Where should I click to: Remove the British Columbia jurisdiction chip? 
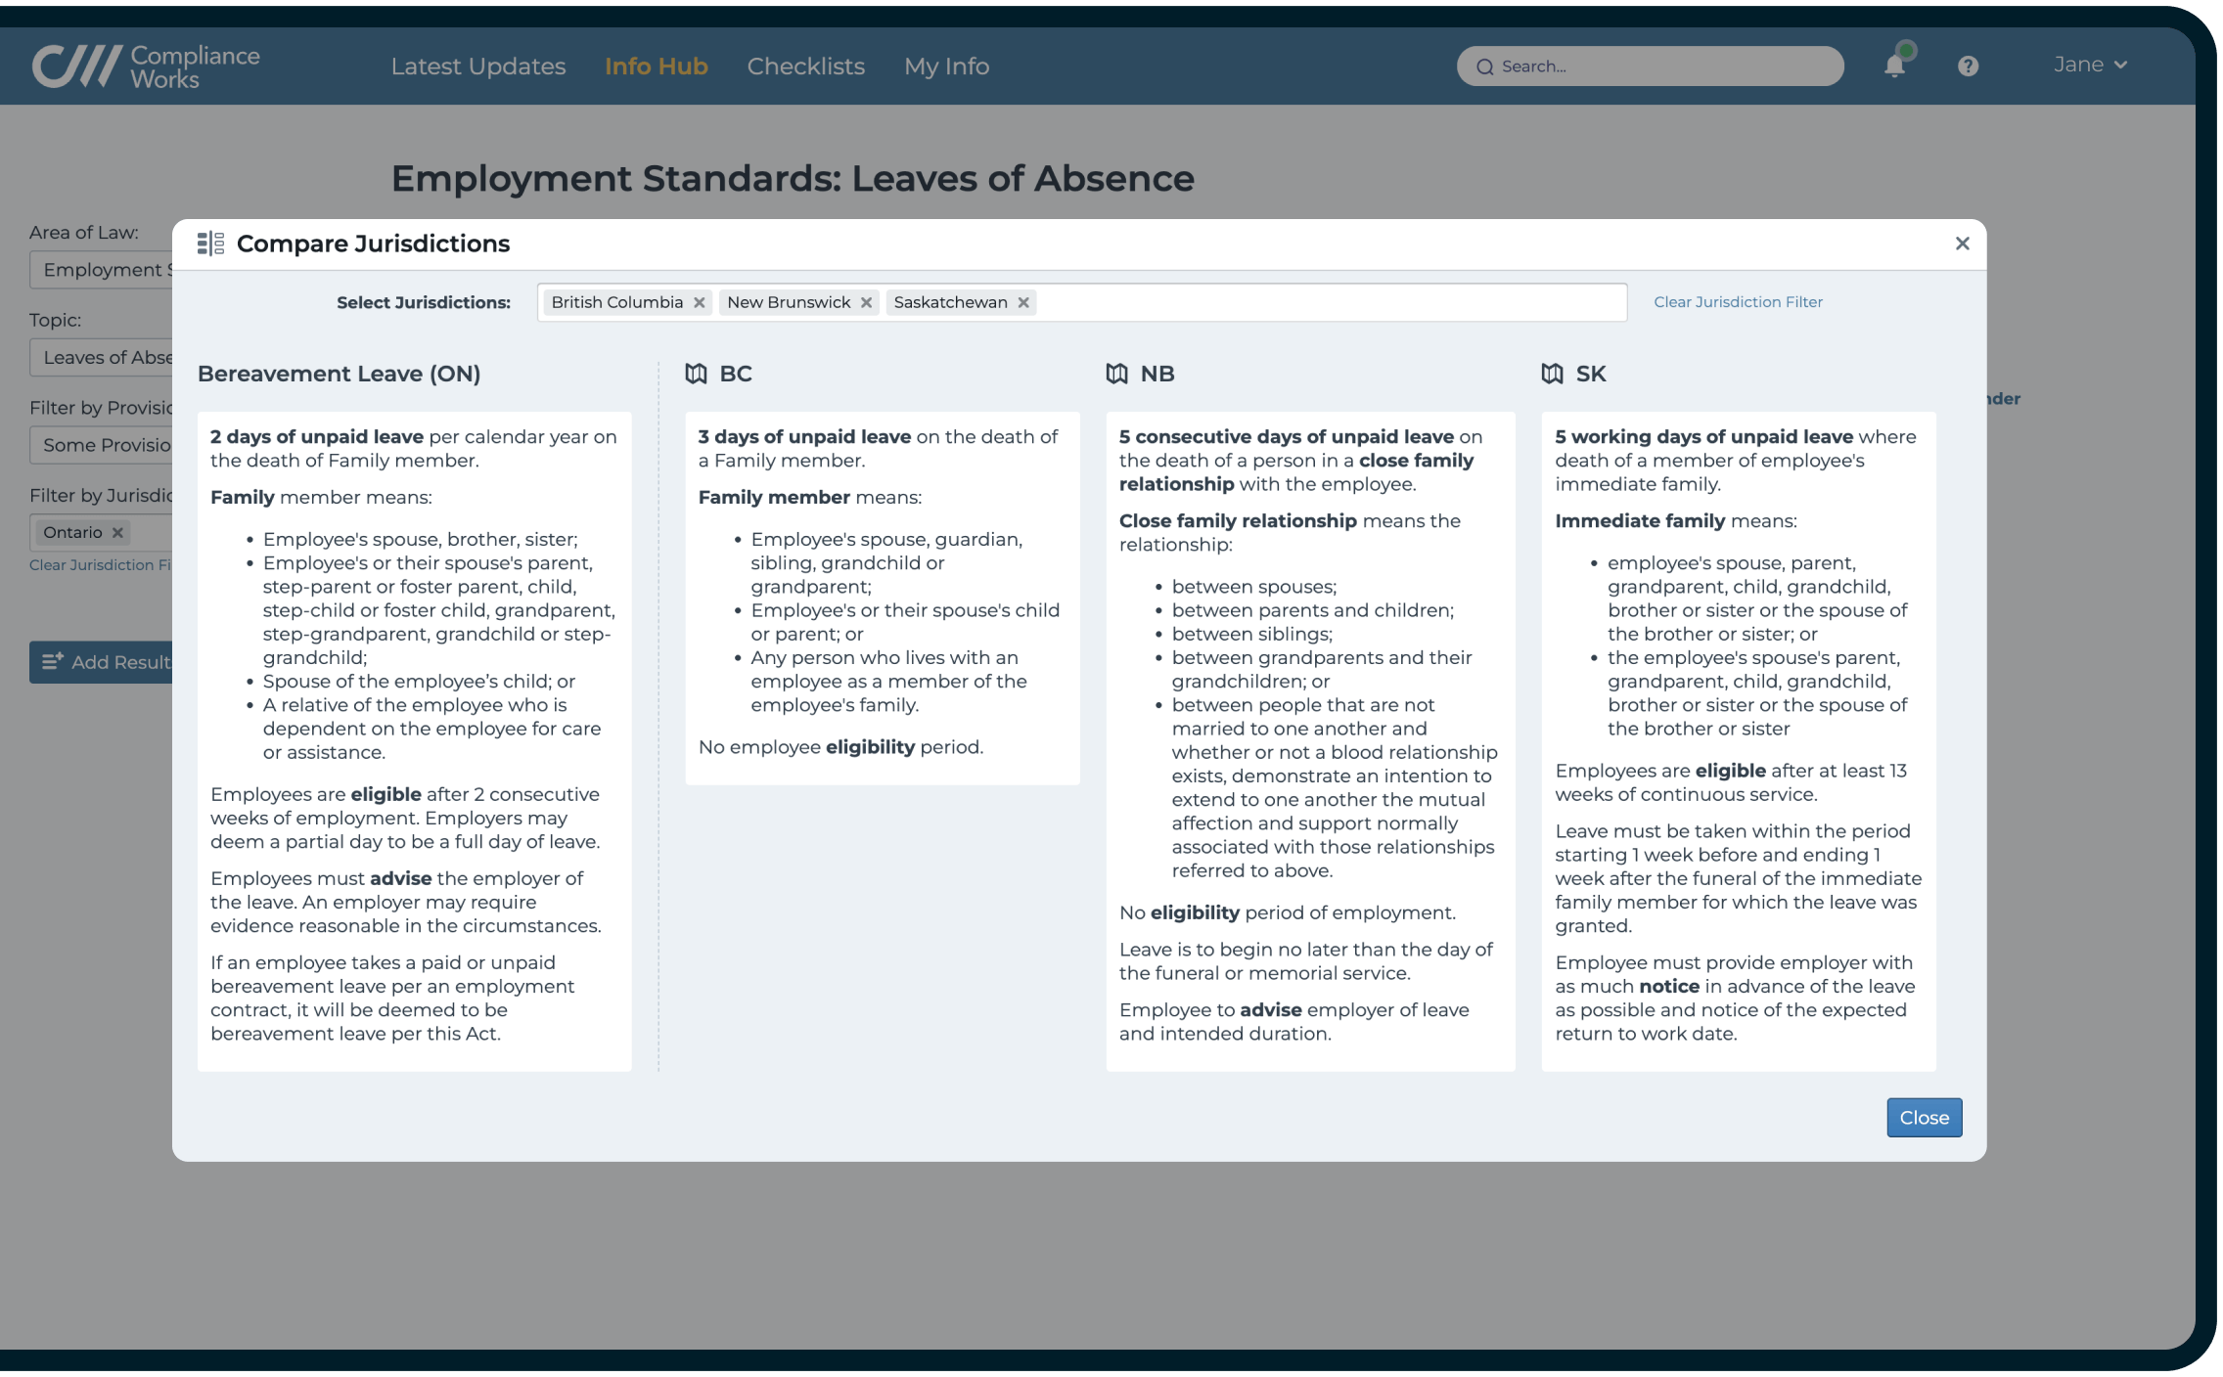(x=700, y=302)
